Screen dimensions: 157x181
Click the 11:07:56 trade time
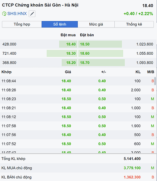(x=9, y=135)
